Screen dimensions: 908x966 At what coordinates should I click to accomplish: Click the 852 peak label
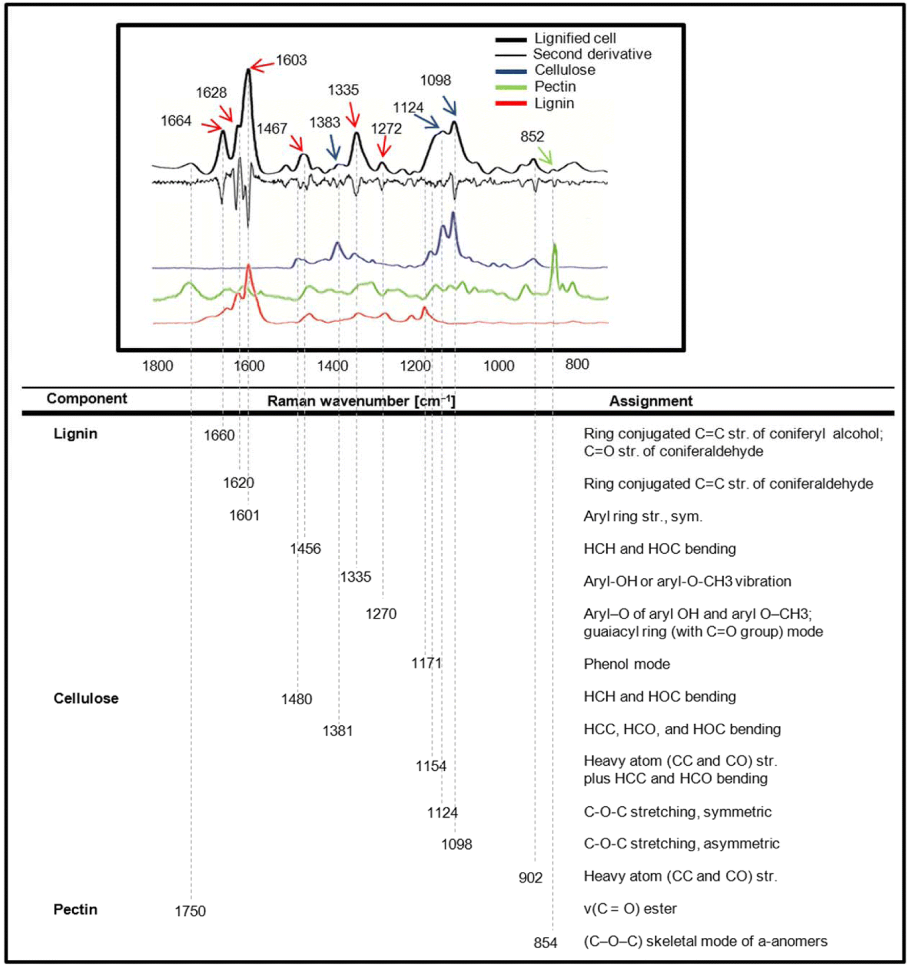coord(532,137)
